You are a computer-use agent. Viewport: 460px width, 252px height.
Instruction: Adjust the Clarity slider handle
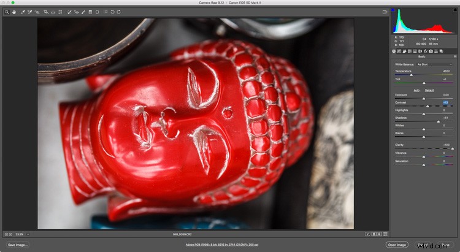(453, 149)
